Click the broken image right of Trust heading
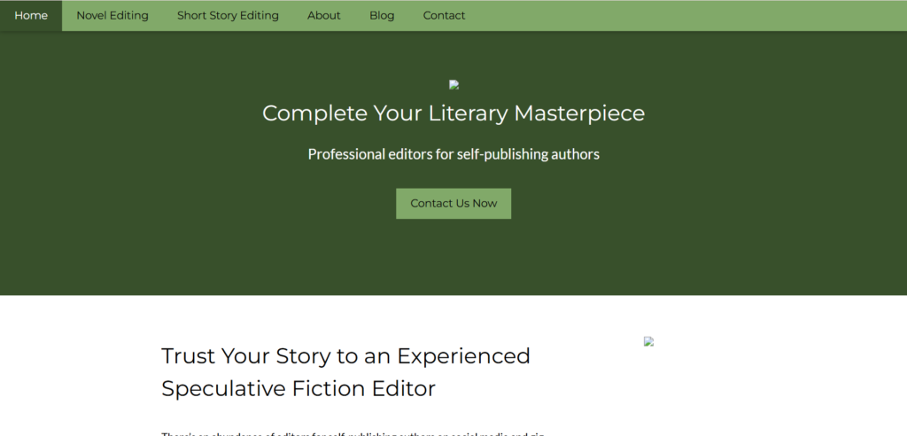907x436 pixels. [648, 341]
